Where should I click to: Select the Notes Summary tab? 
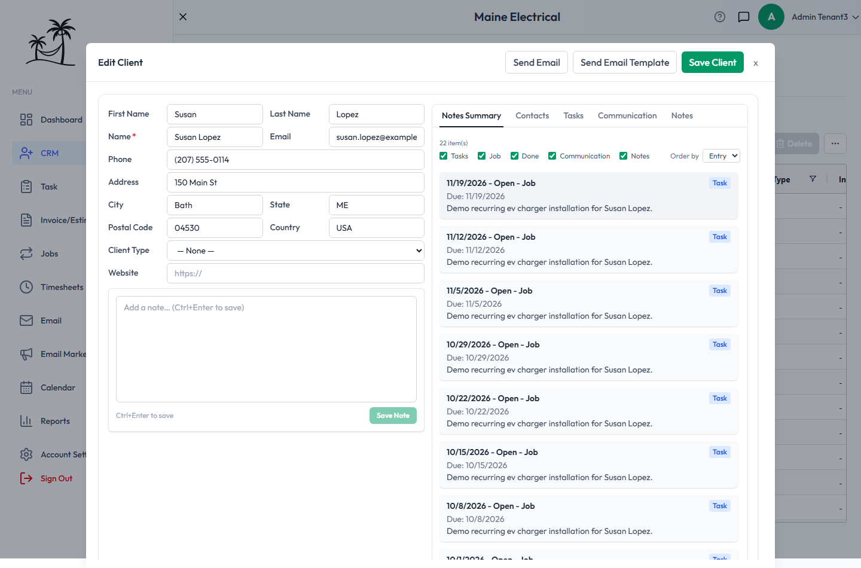pos(471,115)
